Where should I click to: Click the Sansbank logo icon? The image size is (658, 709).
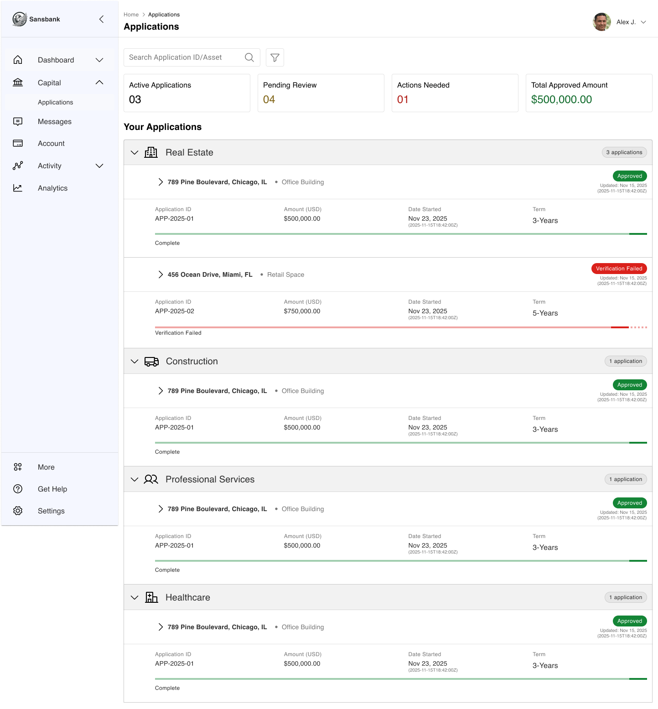[19, 19]
